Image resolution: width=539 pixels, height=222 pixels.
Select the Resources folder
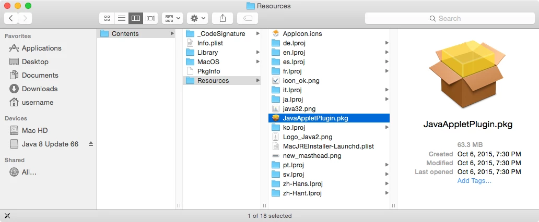point(222,81)
